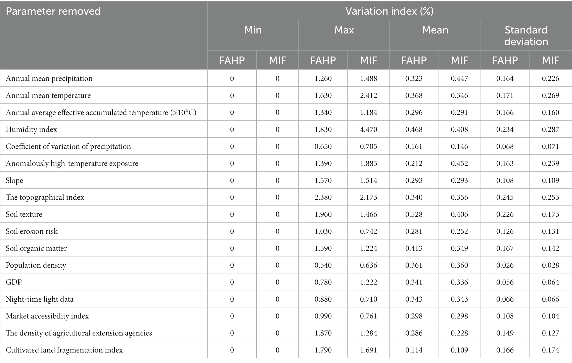The height and width of the screenshot is (363, 572).
Task: Click Soil organic matter Max FAHP 1.590
Action: point(323,248)
